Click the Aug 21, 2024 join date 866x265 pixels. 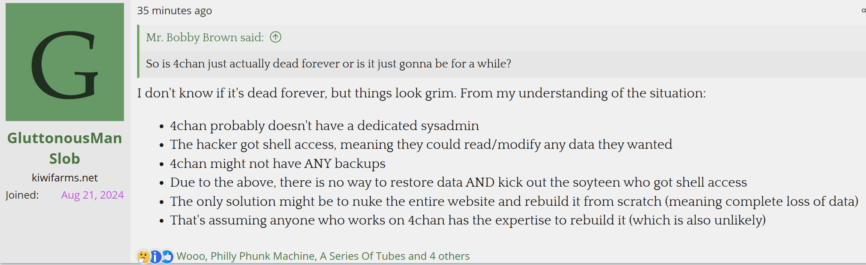pos(92,195)
